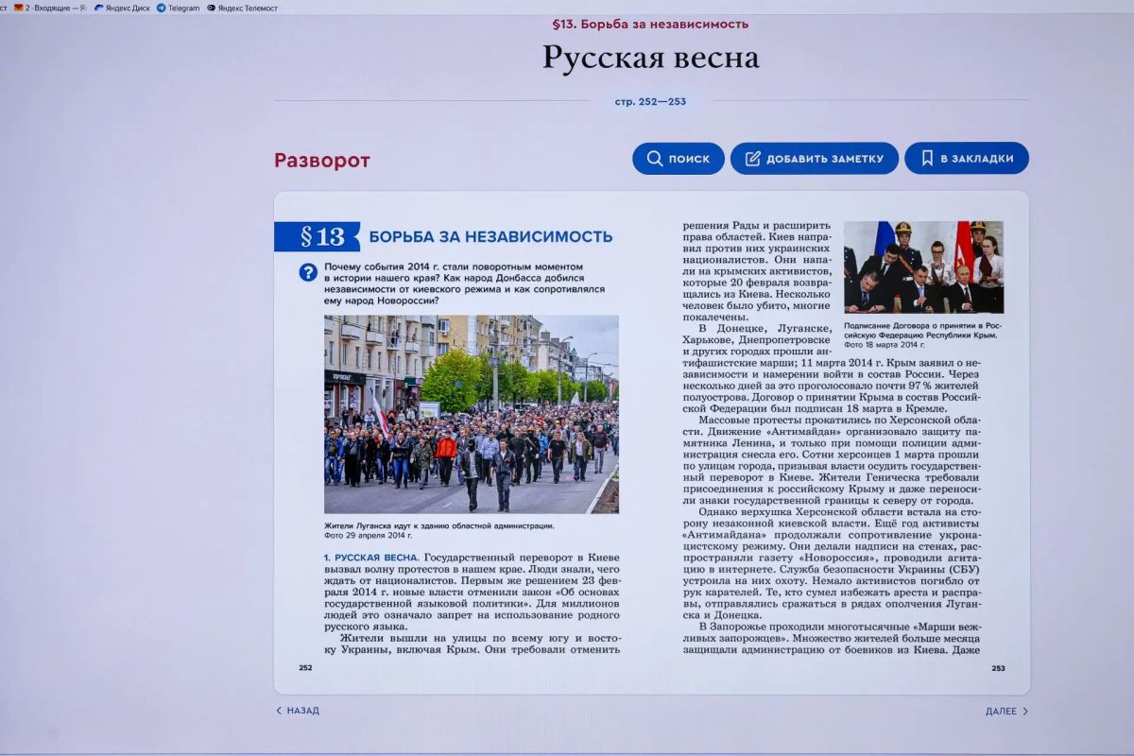This screenshot has height=756, width=1134.
Task: Click page number 253
Action: [x=998, y=668]
